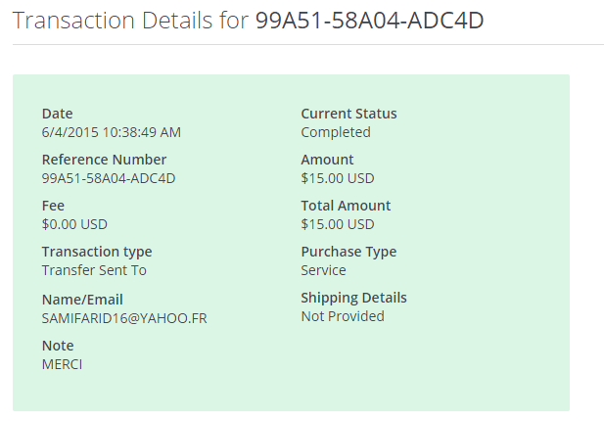The image size is (604, 421).
Task: Click the Transaction Details for heading text
Action: (131, 22)
